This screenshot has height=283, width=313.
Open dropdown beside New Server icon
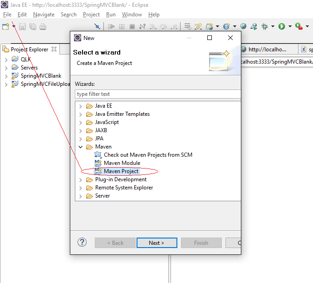tap(218, 26)
